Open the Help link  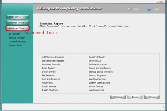point(156,9)
